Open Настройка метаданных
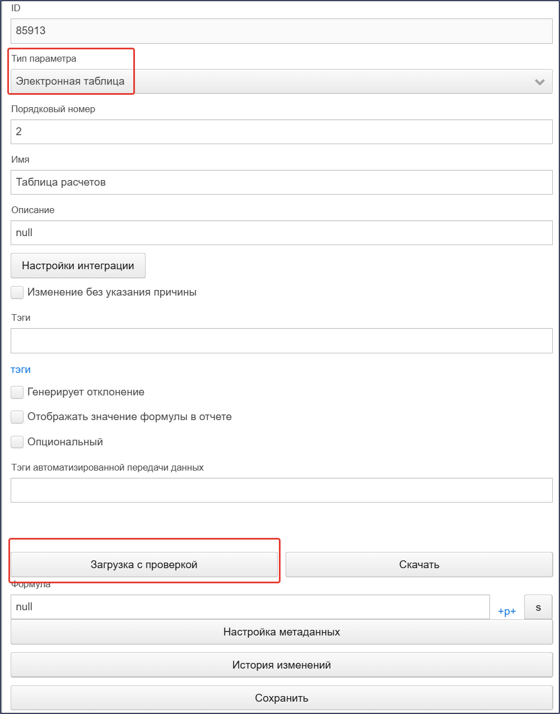This screenshot has height=714, width=560. (282, 632)
